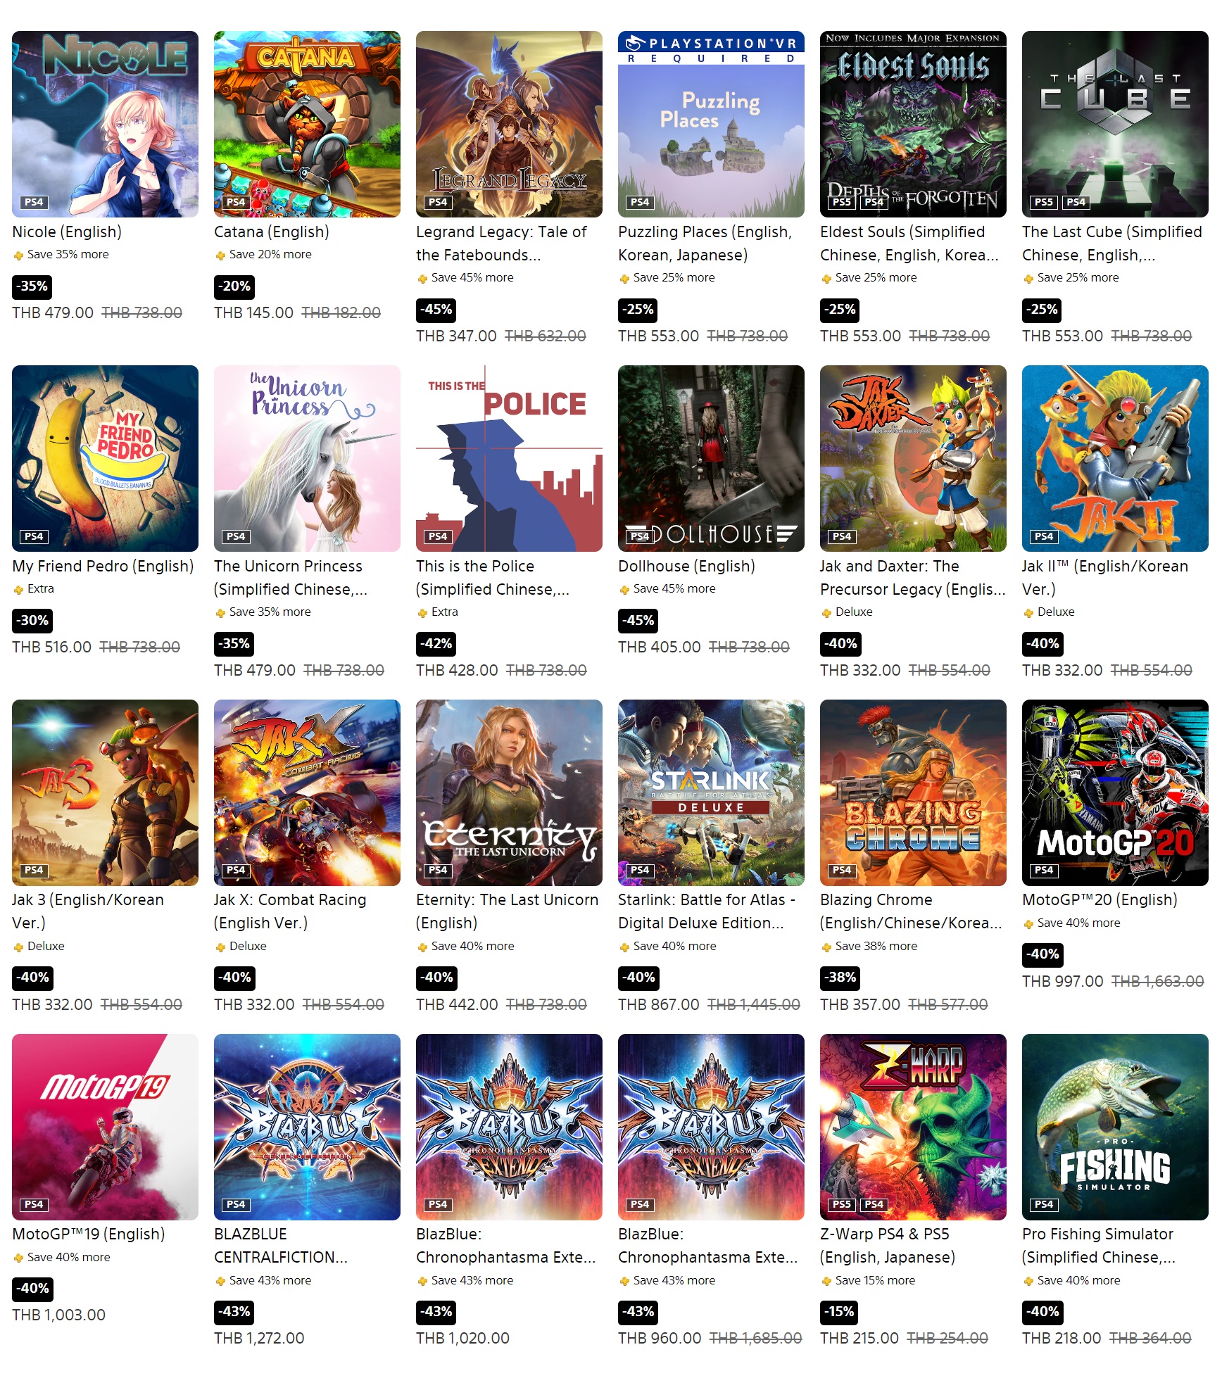Click the PS5 badge on Eldest Souls cover
1222x1390 pixels.
(842, 202)
